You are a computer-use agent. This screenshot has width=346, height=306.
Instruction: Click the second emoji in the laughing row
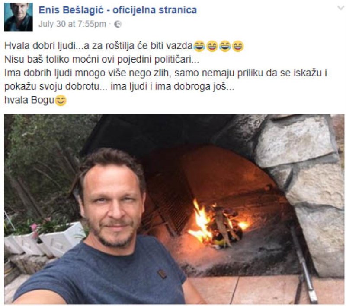click(x=212, y=46)
